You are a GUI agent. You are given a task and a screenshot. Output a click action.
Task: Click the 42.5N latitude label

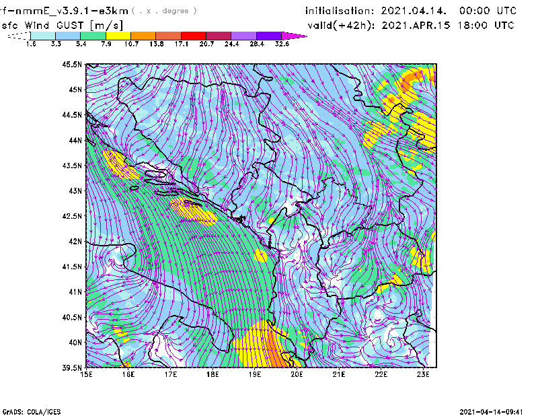click(72, 216)
